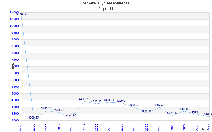
Task: Click the chart title SAONARA (c.f.80010090282)
Action: (106, 3)
